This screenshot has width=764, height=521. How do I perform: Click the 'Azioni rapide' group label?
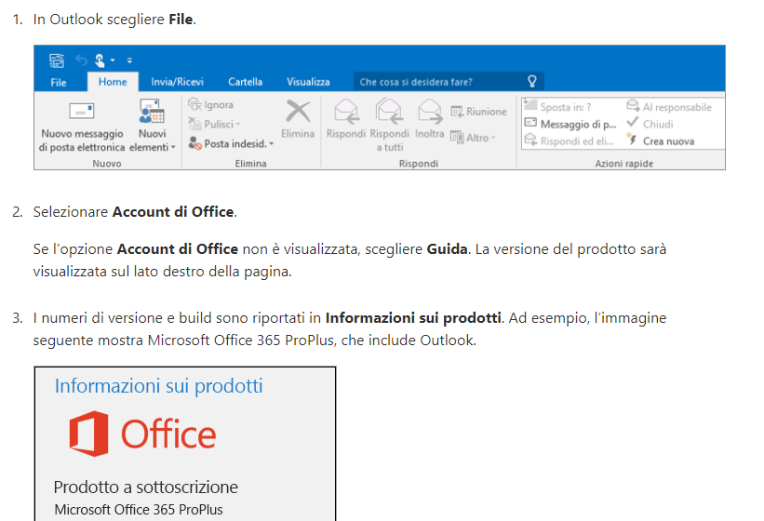[x=623, y=164]
